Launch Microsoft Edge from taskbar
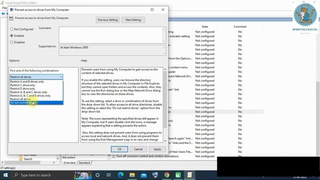The height and width of the screenshot is (180, 320). click(x=120, y=175)
